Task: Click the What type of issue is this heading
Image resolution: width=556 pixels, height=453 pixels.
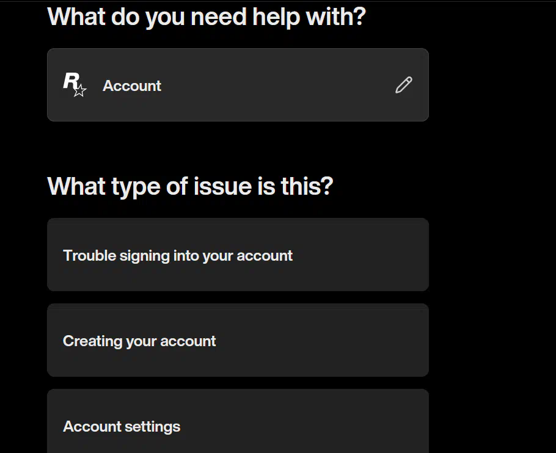Action: 190,186
